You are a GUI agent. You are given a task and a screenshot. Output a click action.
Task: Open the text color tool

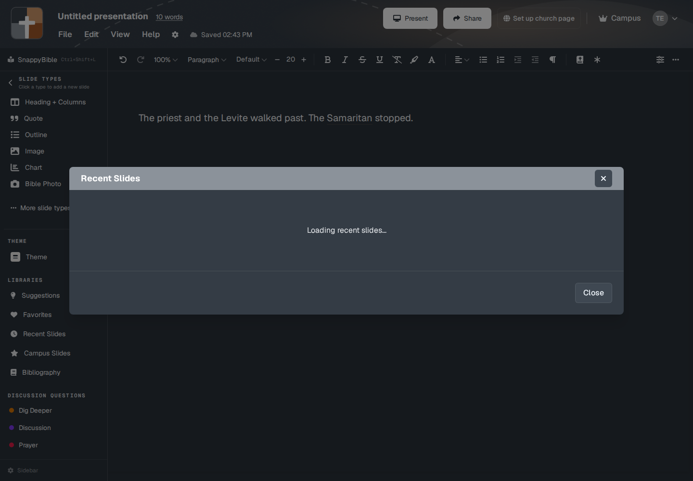(x=432, y=60)
